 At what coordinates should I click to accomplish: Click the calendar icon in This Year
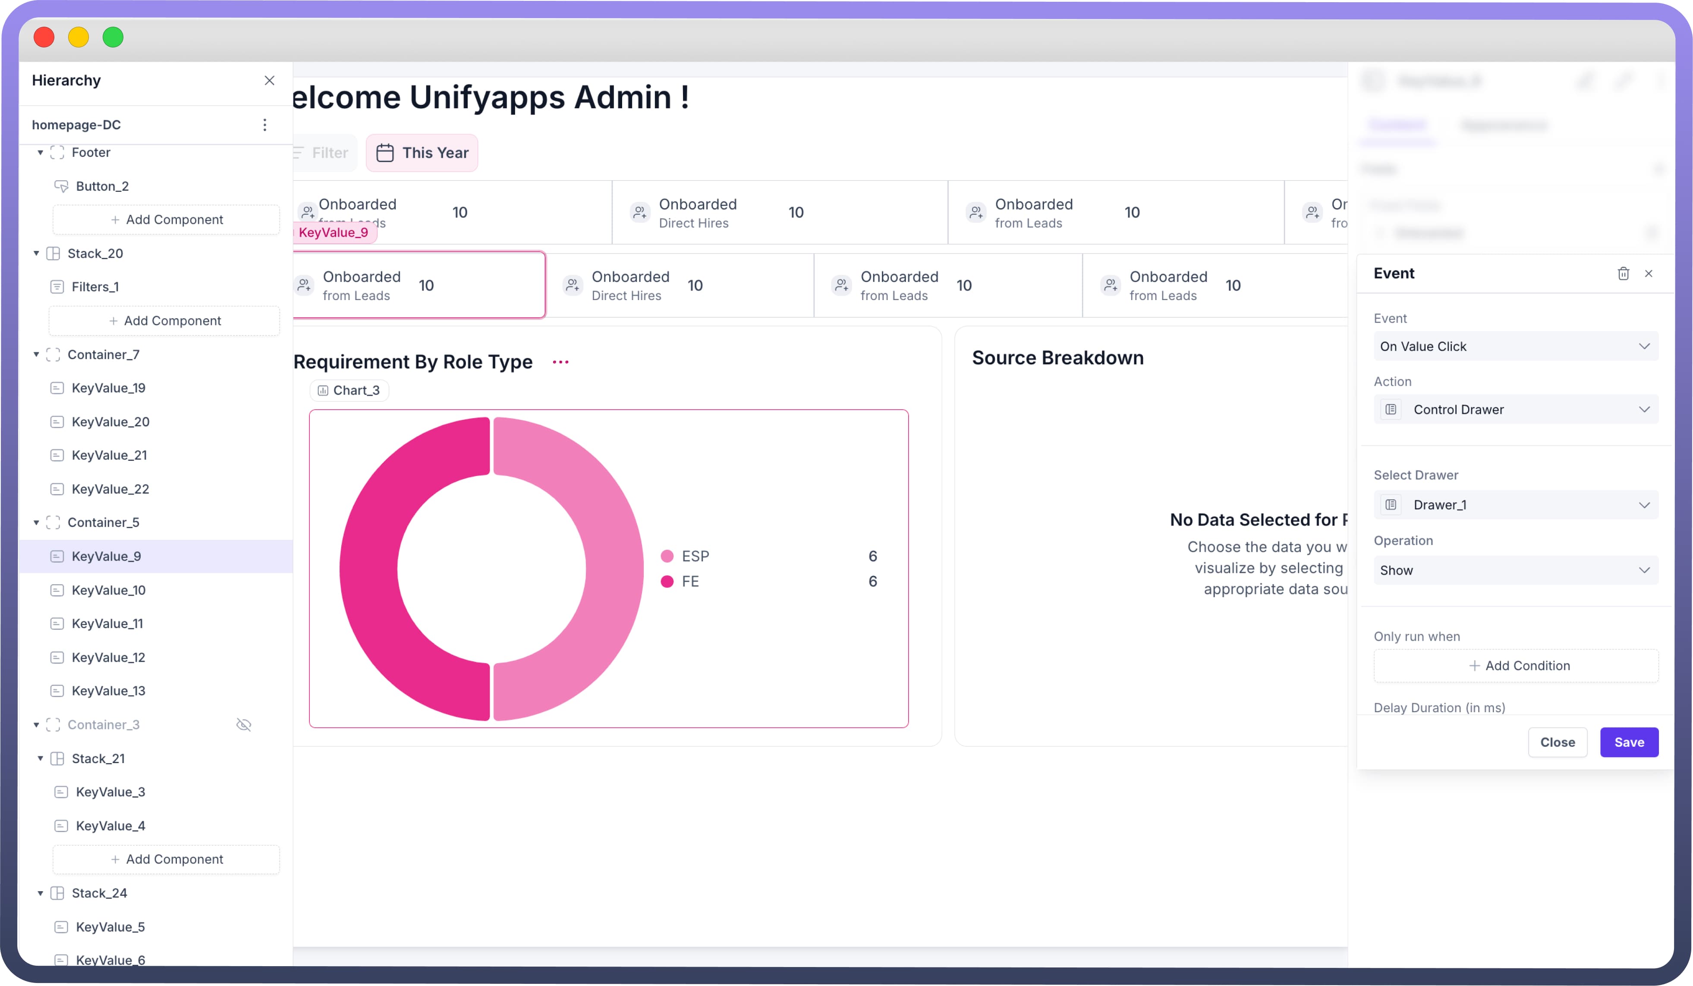coord(385,153)
